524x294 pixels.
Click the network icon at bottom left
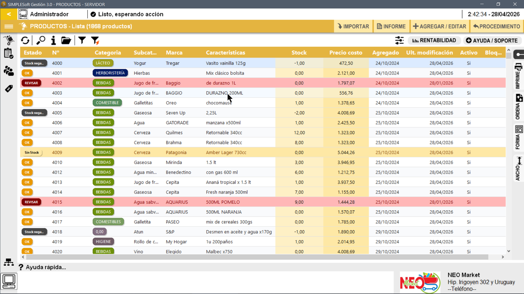pyautogui.click(x=9, y=262)
